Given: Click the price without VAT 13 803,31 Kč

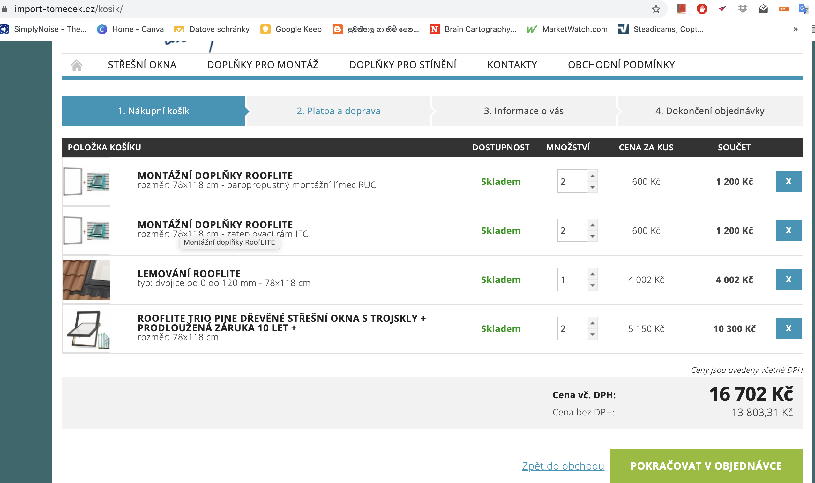Looking at the screenshot, I should pos(762,412).
